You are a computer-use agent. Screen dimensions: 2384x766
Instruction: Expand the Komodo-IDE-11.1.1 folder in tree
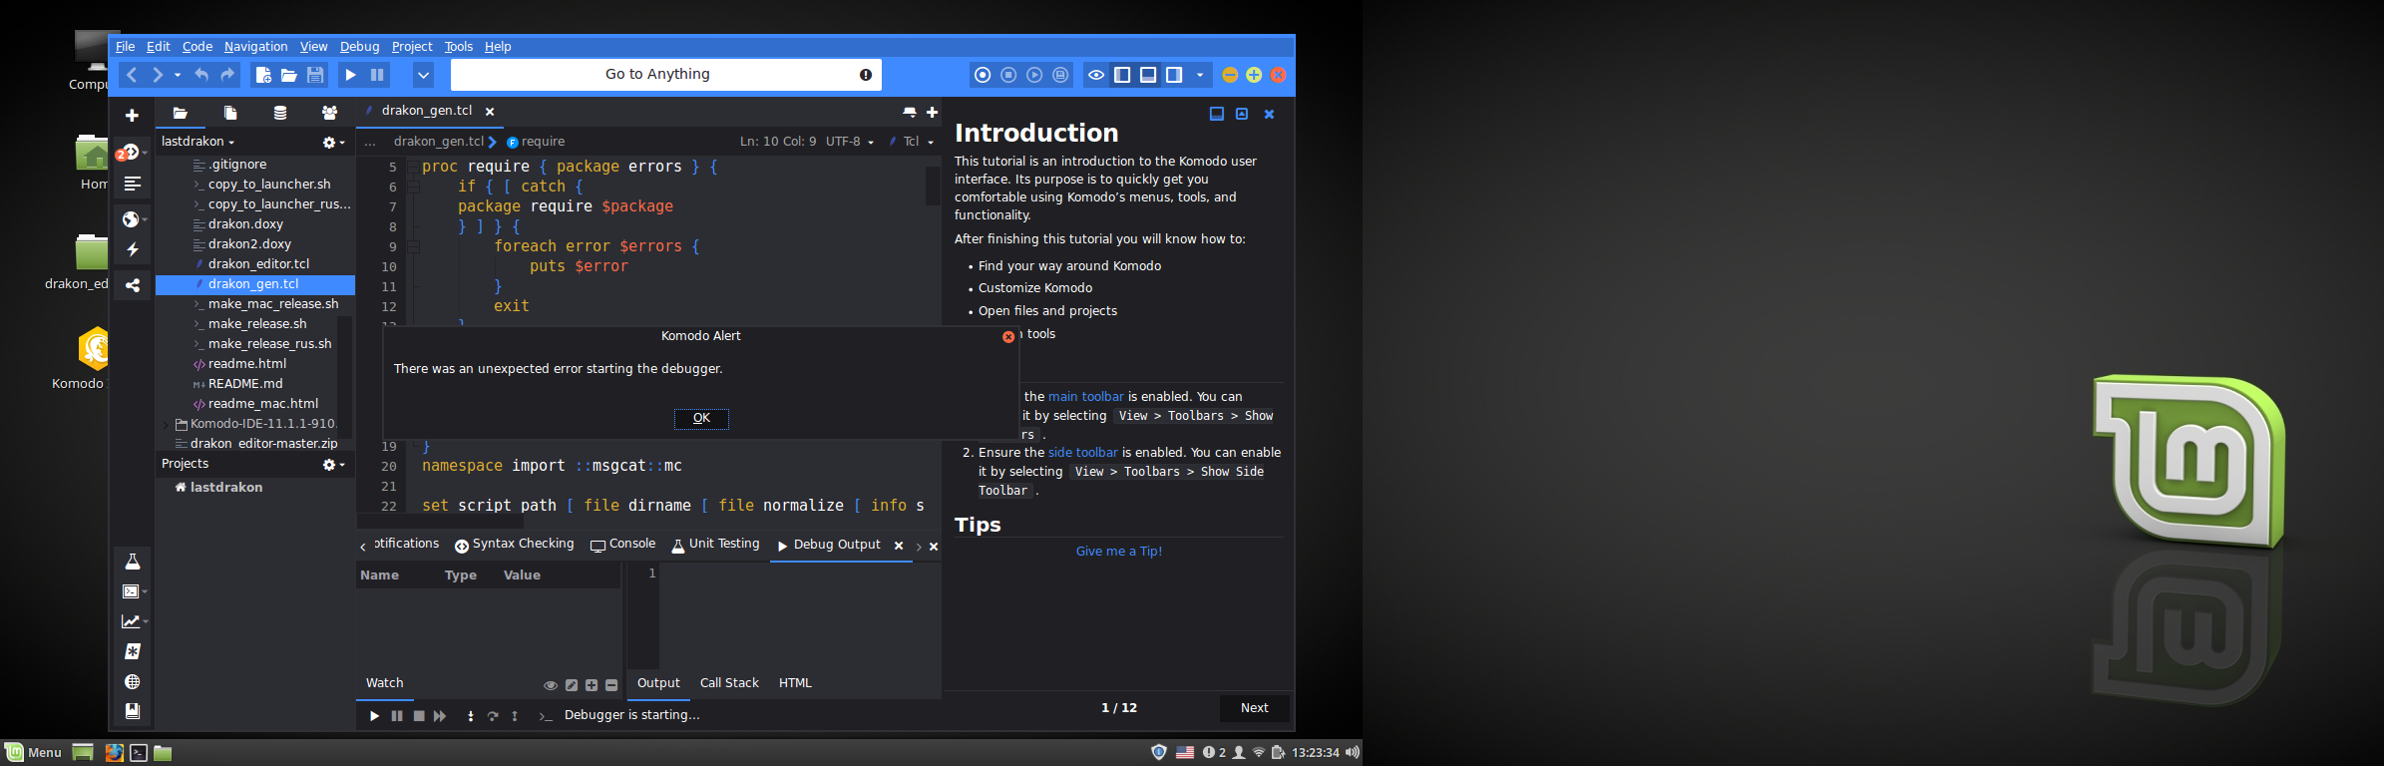click(x=166, y=424)
